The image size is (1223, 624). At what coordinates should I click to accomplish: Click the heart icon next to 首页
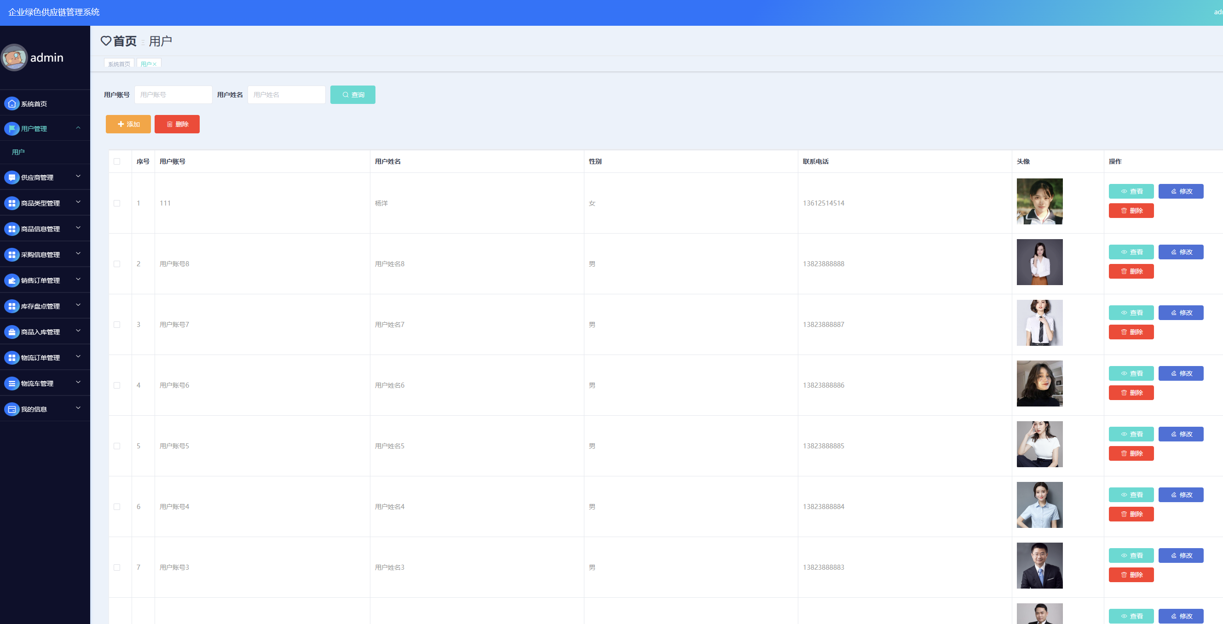point(106,41)
